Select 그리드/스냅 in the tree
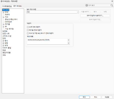The height and width of the screenshot is (99, 114). tap(7, 36)
